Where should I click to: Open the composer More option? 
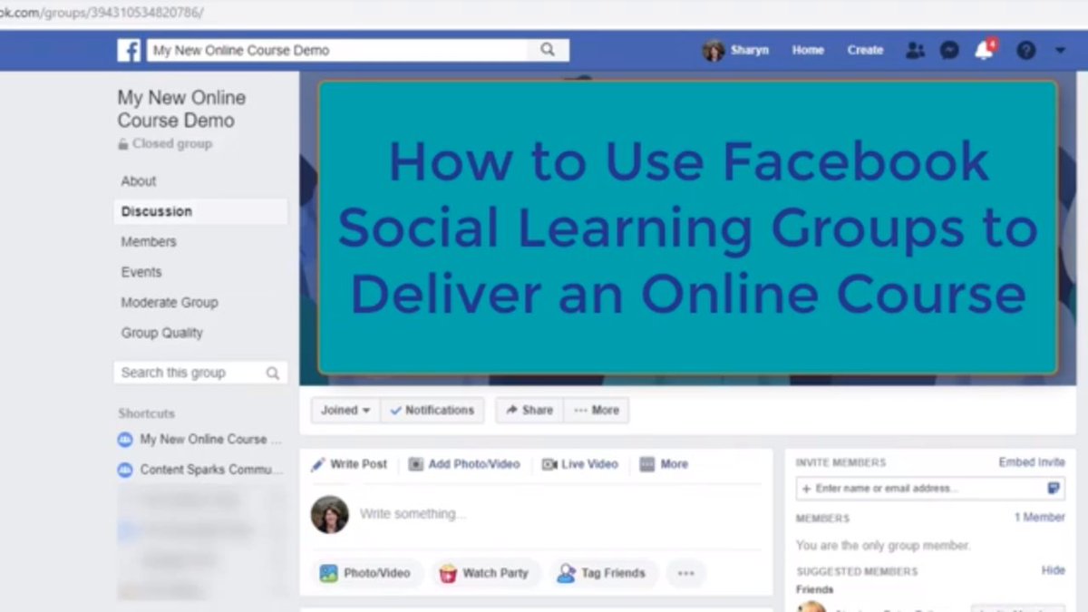click(664, 464)
